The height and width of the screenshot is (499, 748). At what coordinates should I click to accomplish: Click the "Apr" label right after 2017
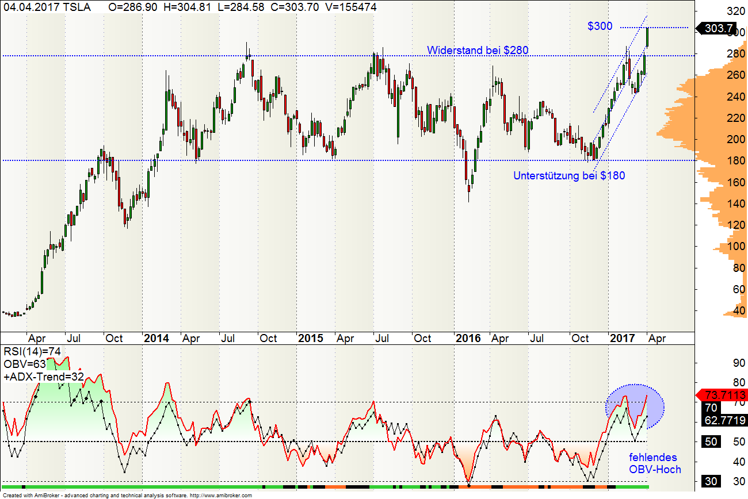pos(657,338)
